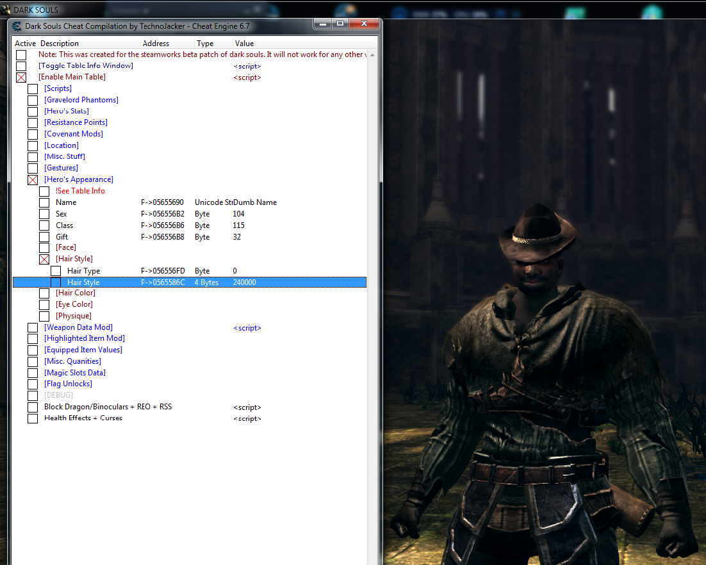Freeze the Sex value checkbox
The width and height of the screenshot is (706, 565).
click(x=44, y=214)
